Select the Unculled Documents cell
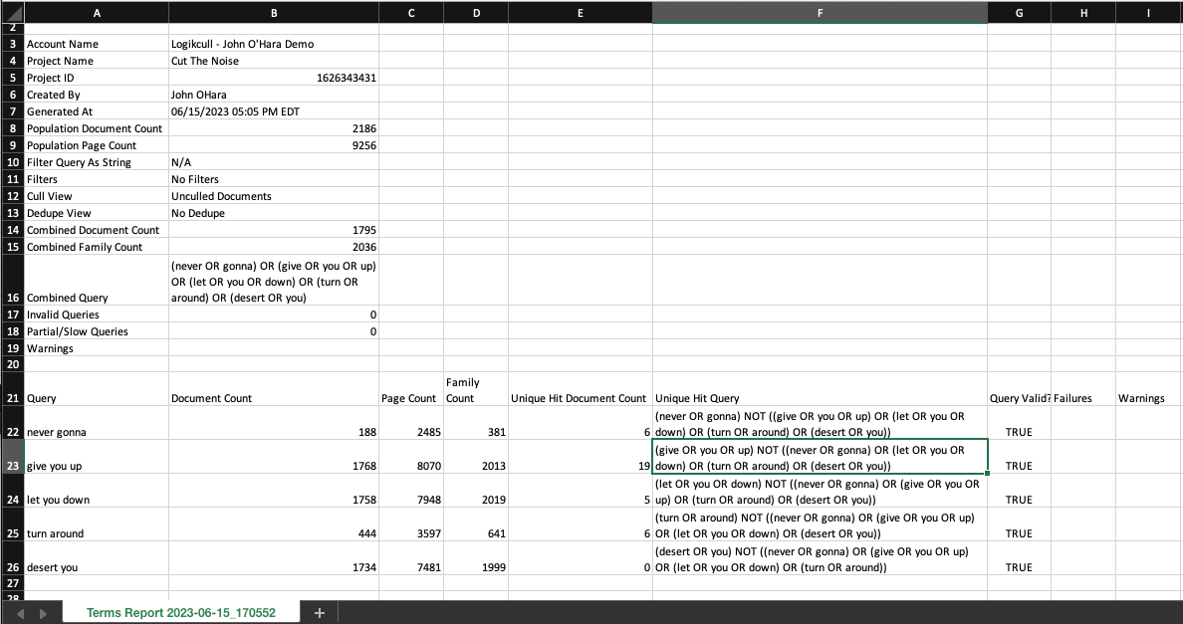This screenshot has height=624, width=1183. 274,196
